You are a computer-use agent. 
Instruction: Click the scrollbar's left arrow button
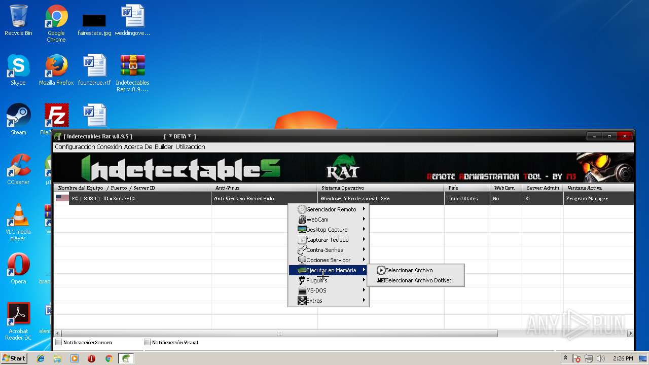(57, 334)
